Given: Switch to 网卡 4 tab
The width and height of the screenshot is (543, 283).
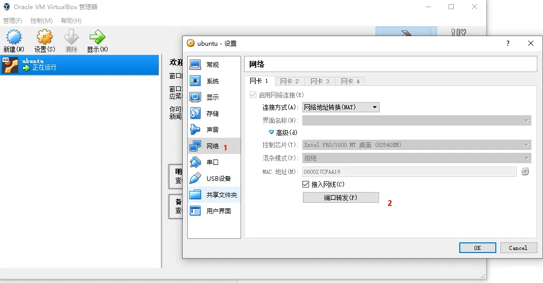Looking at the screenshot, I should point(351,81).
